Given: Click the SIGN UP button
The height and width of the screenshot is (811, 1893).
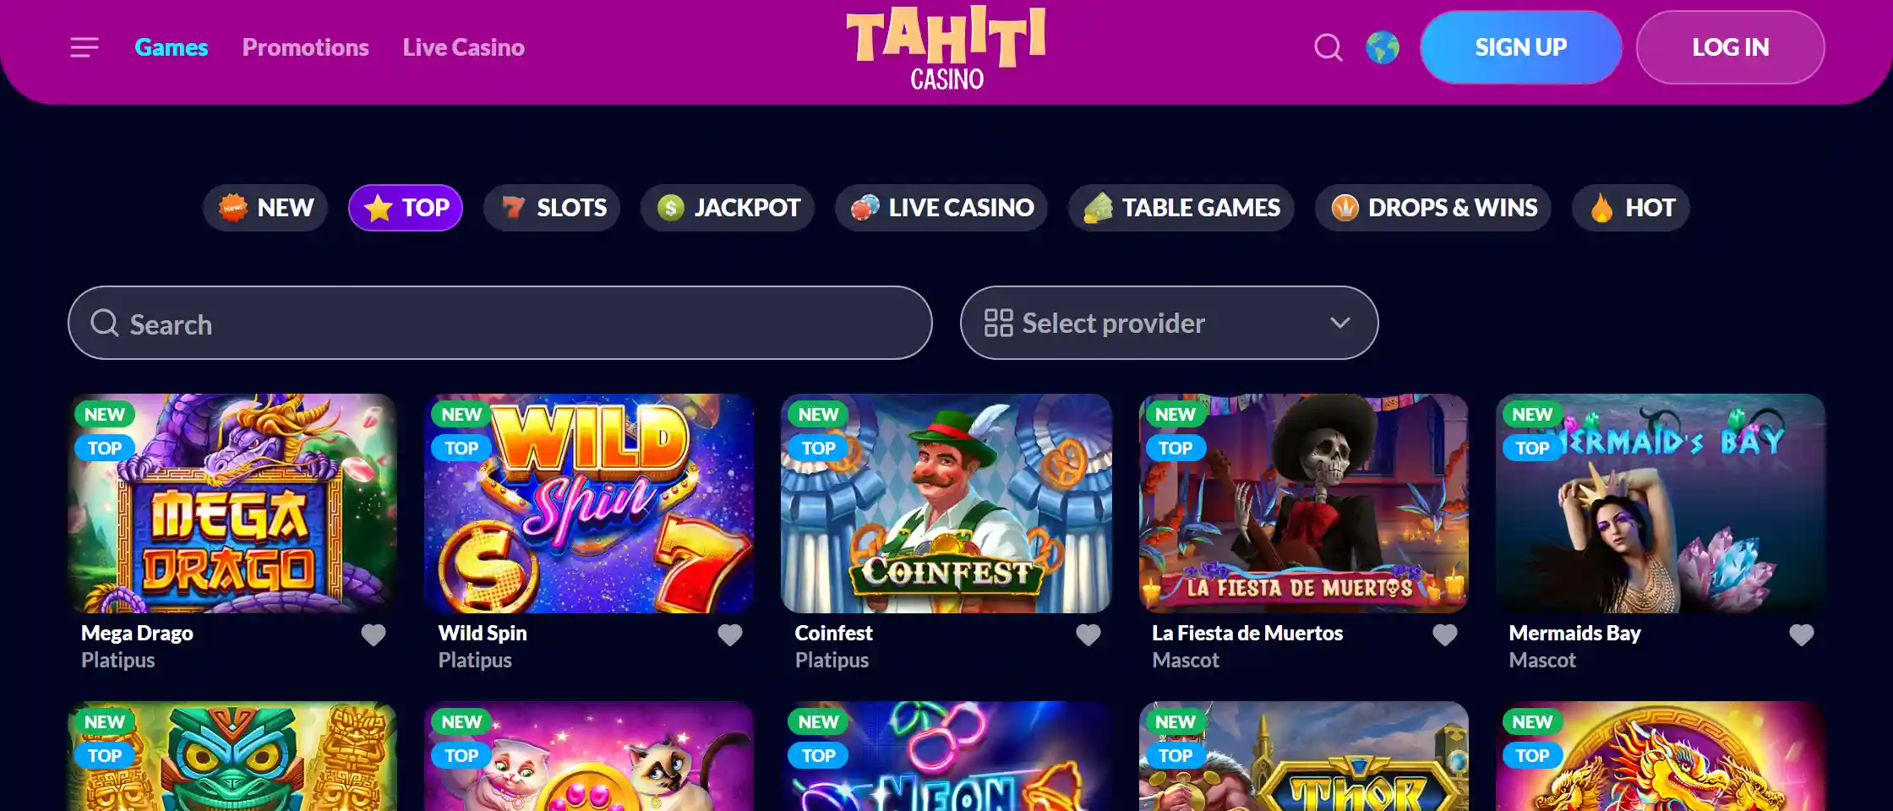Looking at the screenshot, I should (1520, 47).
